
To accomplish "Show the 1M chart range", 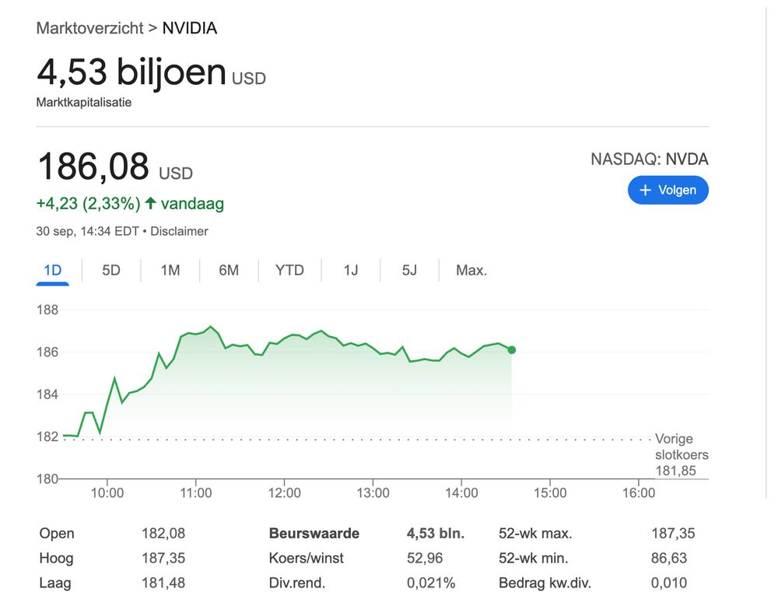I will coord(170,271).
